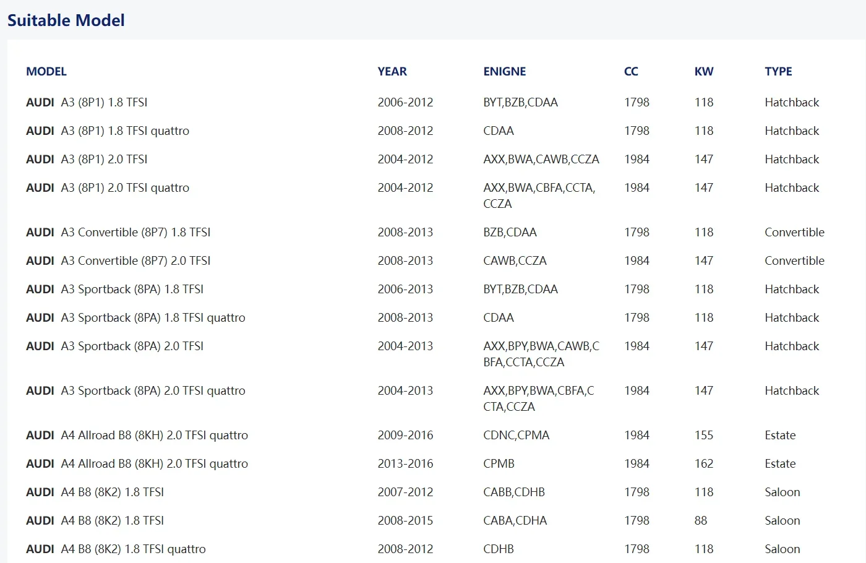Click engine codes CDNC,CPMA cell
This screenshot has width=866, height=563.
(517, 435)
